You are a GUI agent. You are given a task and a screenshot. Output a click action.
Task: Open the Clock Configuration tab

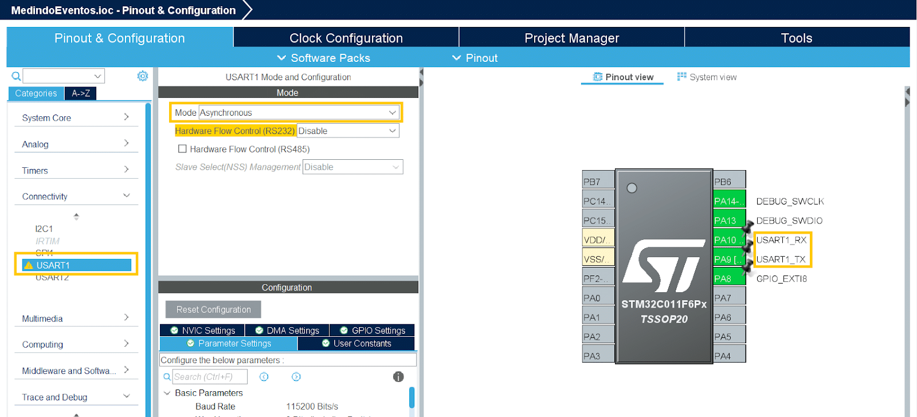pos(346,38)
